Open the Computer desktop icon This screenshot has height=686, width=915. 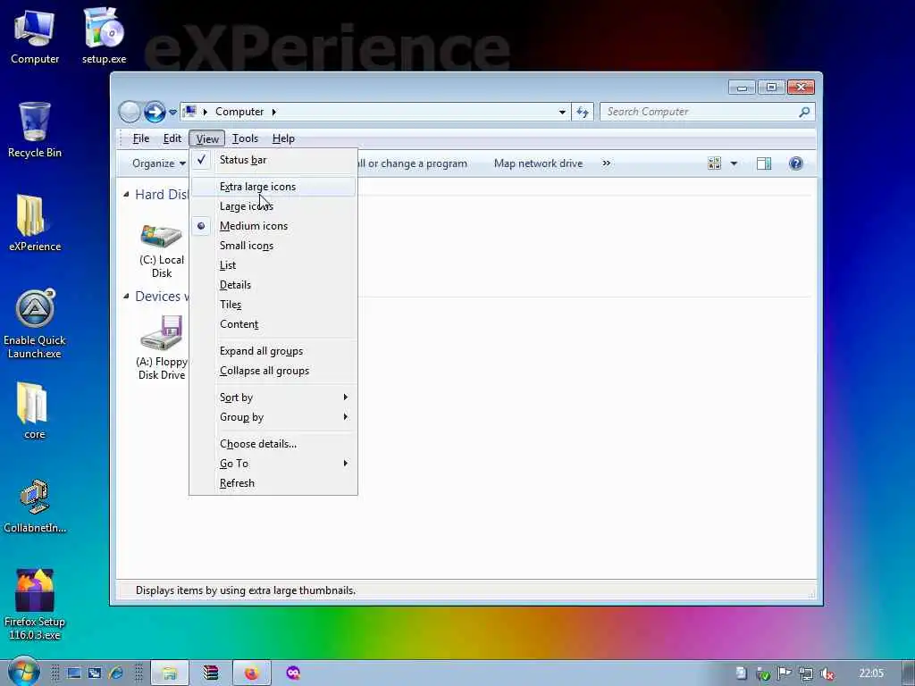click(35, 36)
